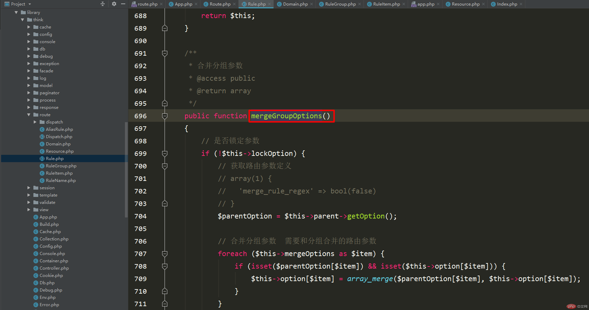589x310 pixels.
Task: Fold the doc comment at line 691
Action: (165, 53)
